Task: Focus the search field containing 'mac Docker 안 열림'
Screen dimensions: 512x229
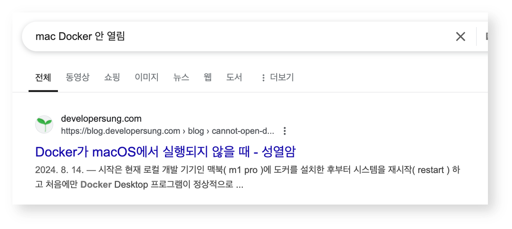Action: coord(241,36)
